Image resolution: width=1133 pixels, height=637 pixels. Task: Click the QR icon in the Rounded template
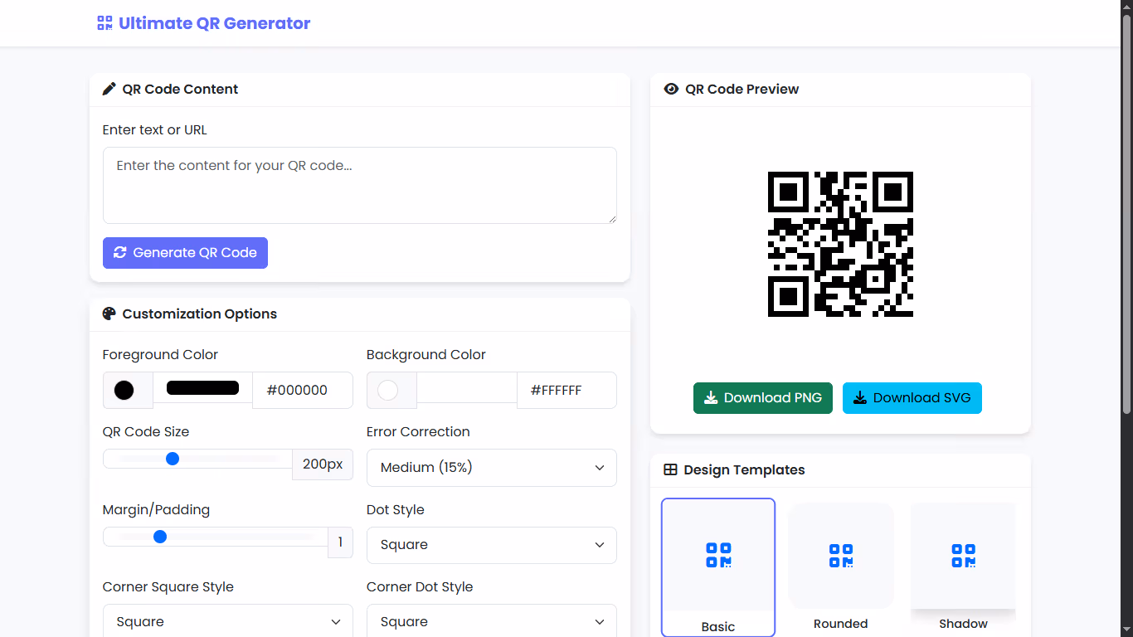point(841,556)
